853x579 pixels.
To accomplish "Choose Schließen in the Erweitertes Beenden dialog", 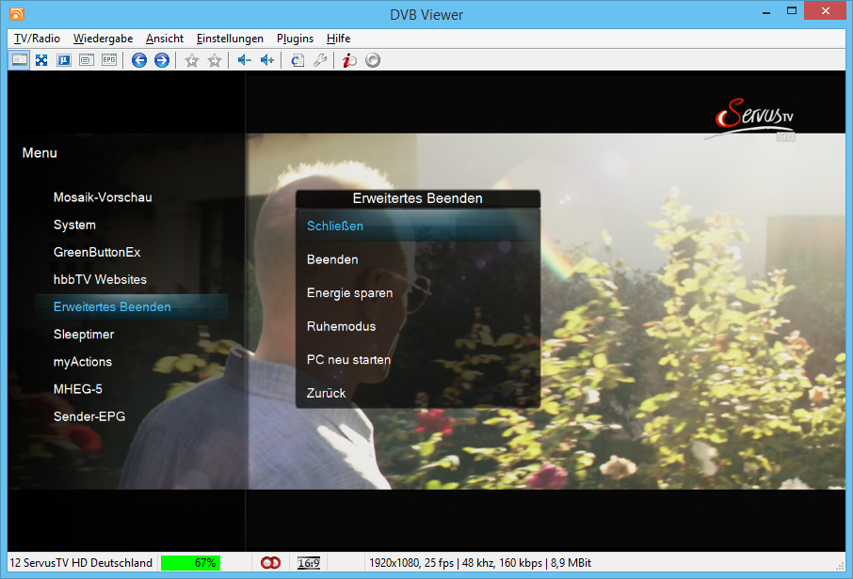I will coord(418,226).
